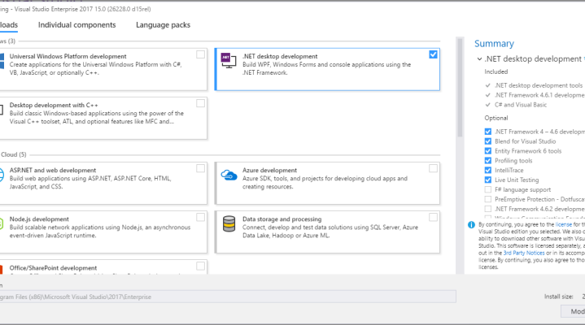
Task: Check ASP.NET and web development workload
Action: [x=200, y=168]
